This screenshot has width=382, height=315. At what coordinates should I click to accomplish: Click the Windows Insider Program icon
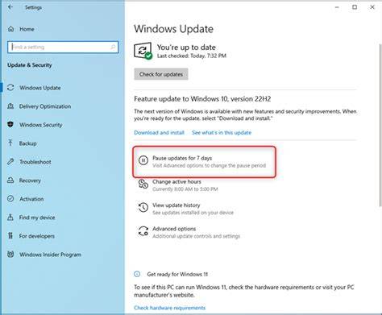(10, 255)
